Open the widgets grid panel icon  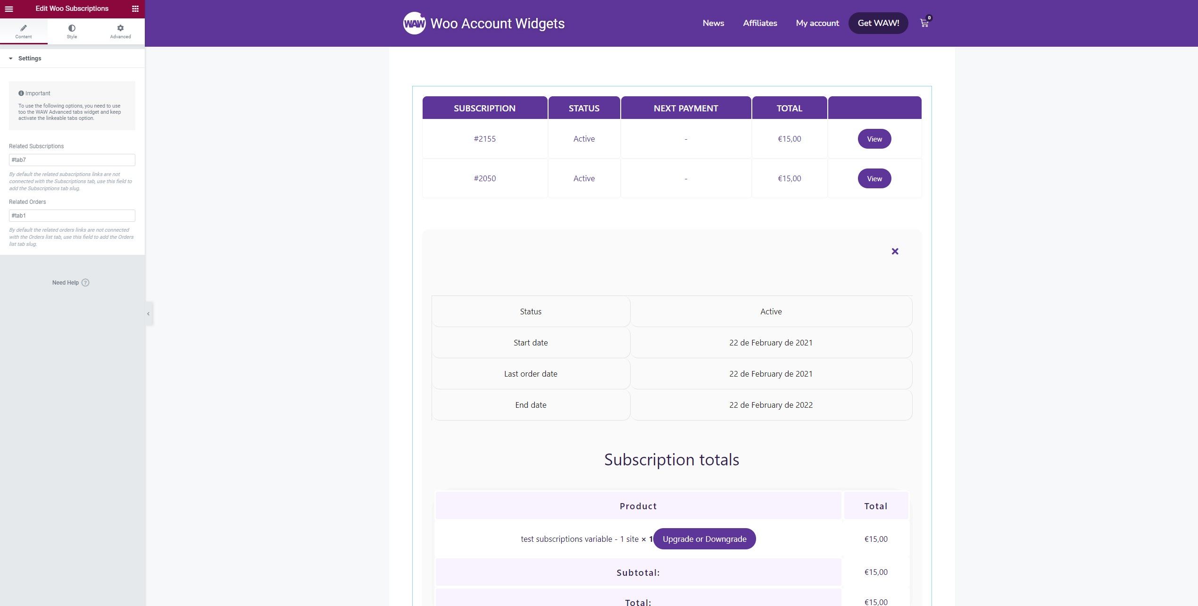(x=135, y=8)
